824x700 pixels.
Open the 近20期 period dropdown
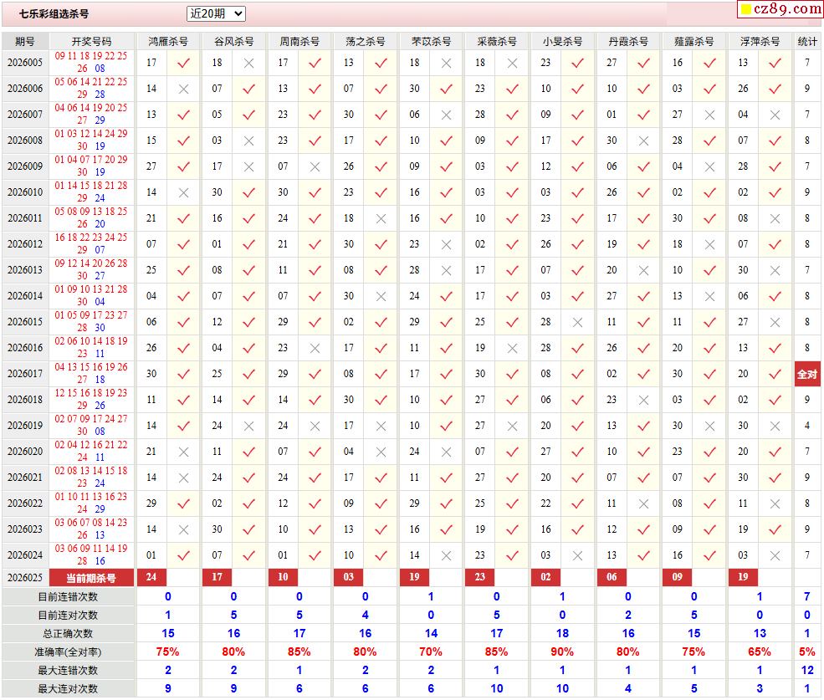coord(216,13)
